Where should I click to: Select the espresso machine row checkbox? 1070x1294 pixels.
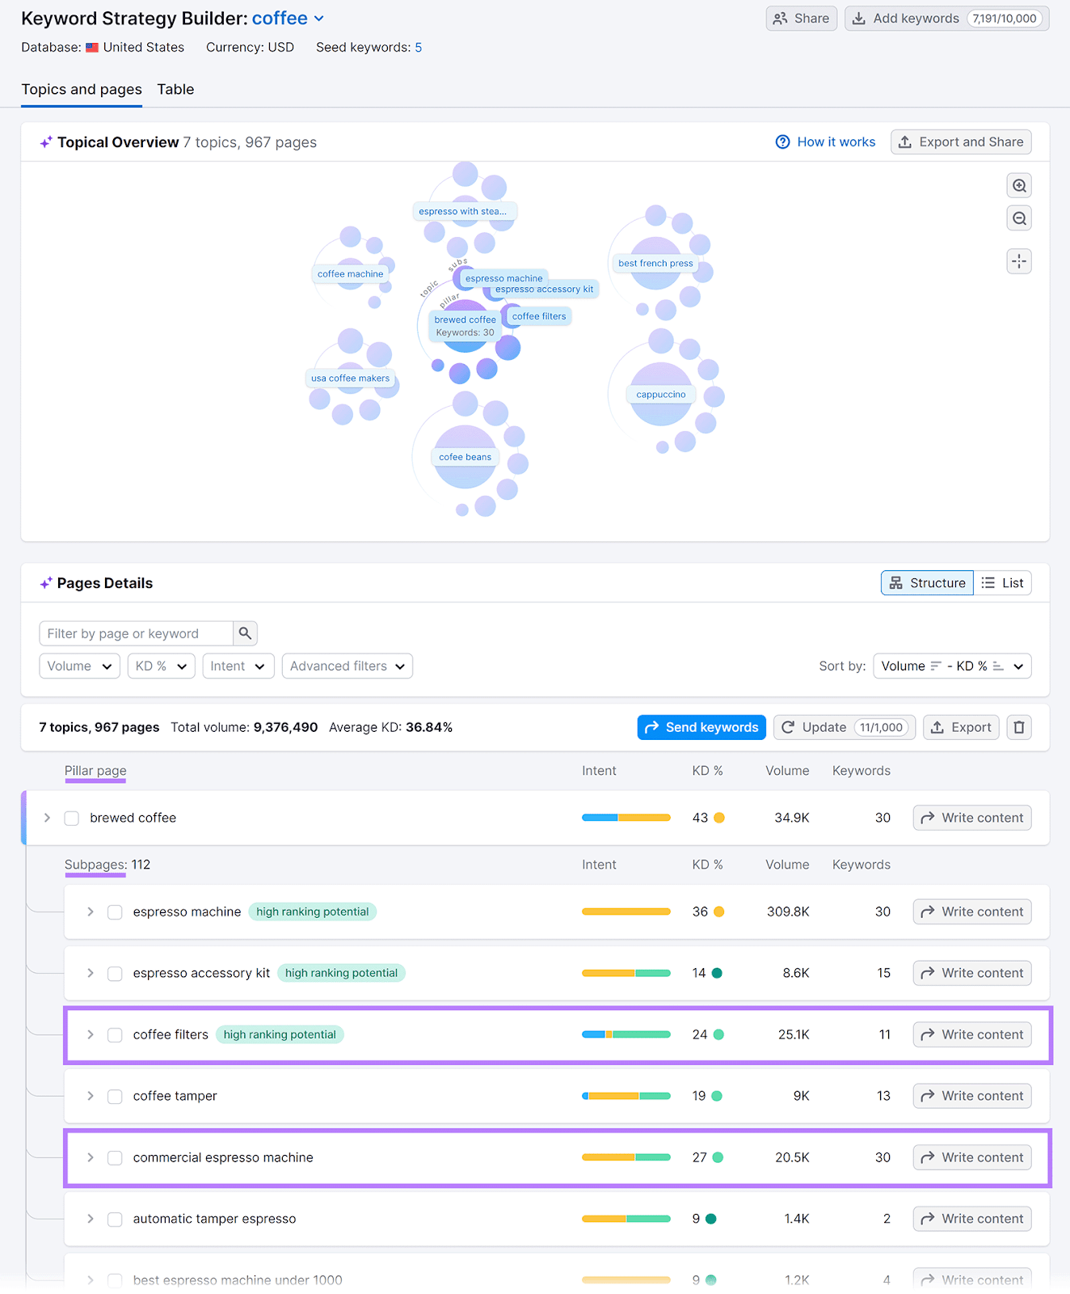coord(115,911)
